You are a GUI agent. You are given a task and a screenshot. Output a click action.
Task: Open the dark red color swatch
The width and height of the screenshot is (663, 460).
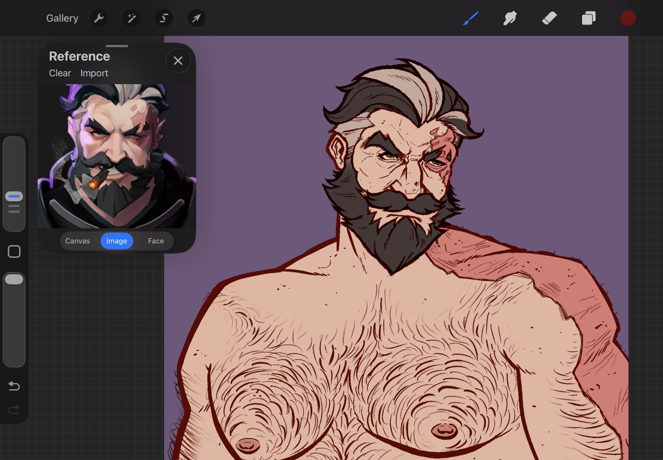click(x=628, y=18)
